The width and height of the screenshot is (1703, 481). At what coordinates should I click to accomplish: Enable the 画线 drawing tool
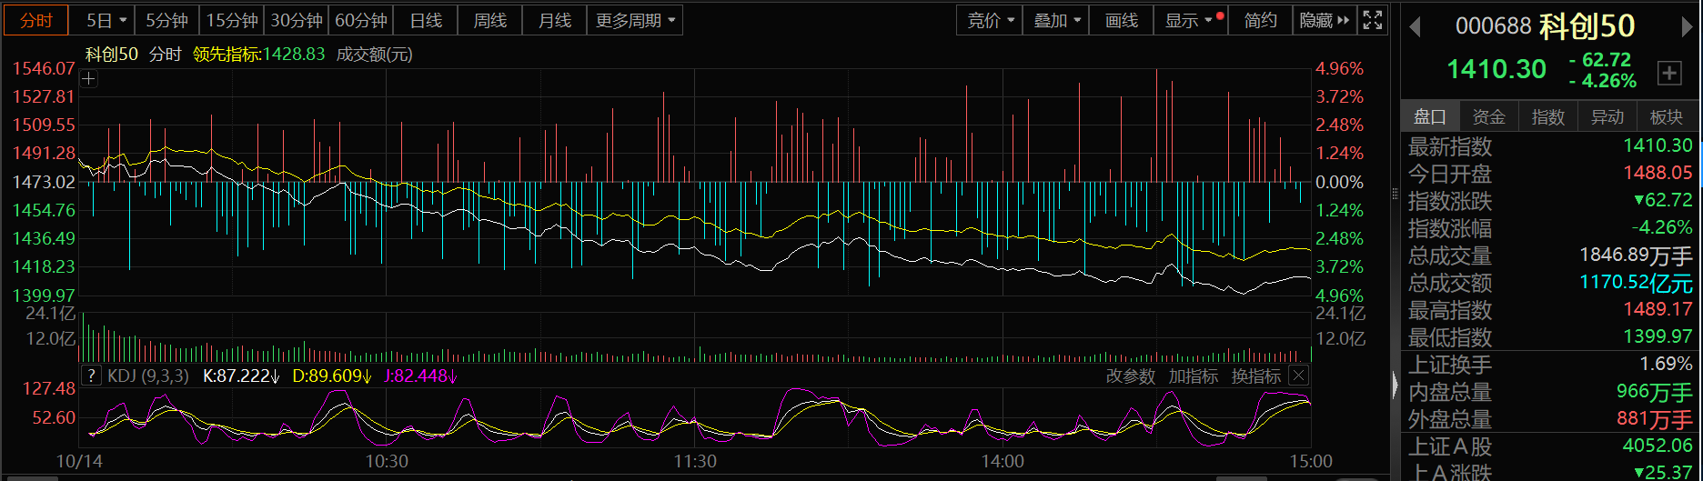tap(1121, 20)
